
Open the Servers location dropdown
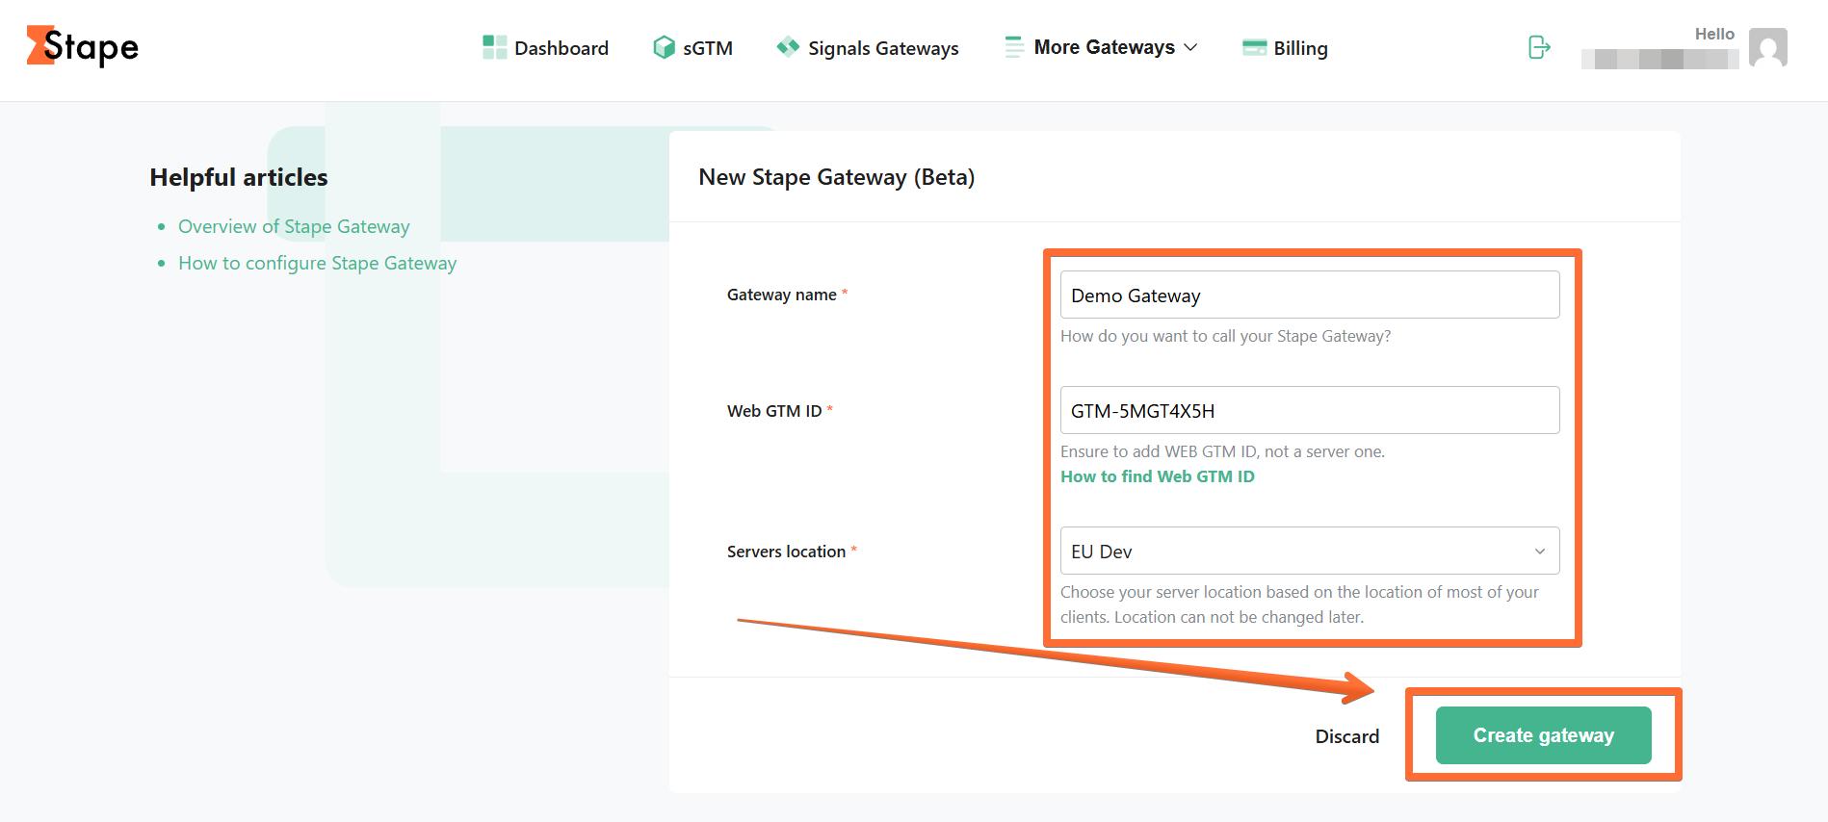pyautogui.click(x=1310, y=551)
